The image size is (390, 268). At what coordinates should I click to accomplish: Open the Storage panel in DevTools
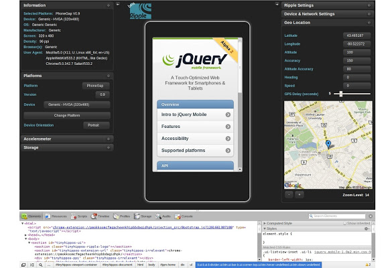(143, 216)
